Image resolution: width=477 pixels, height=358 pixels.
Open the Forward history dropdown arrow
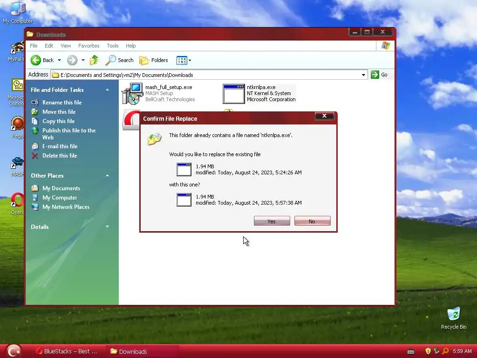(x=83, y=60)
